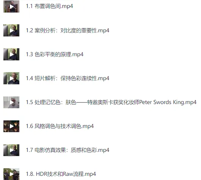Play the 1.2 案例分析 video thumbnail
The image size is (201, 180).
coord(11,30)
